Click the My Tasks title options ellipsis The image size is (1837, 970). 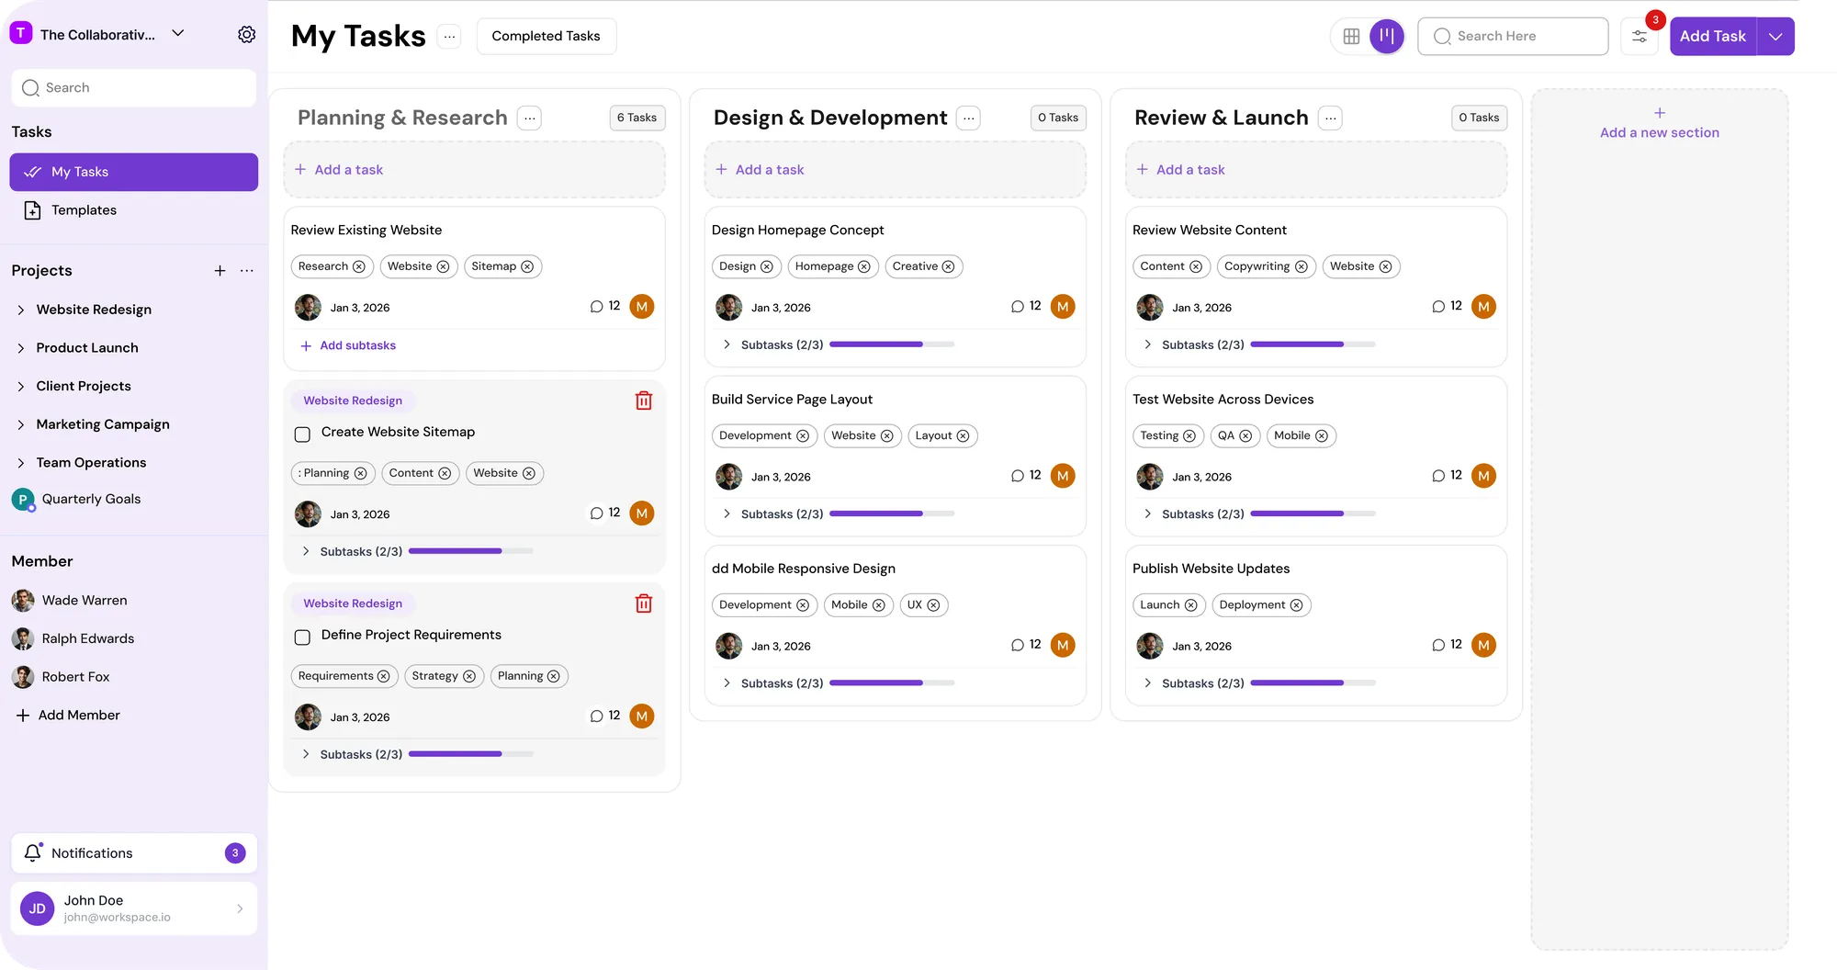449,36
